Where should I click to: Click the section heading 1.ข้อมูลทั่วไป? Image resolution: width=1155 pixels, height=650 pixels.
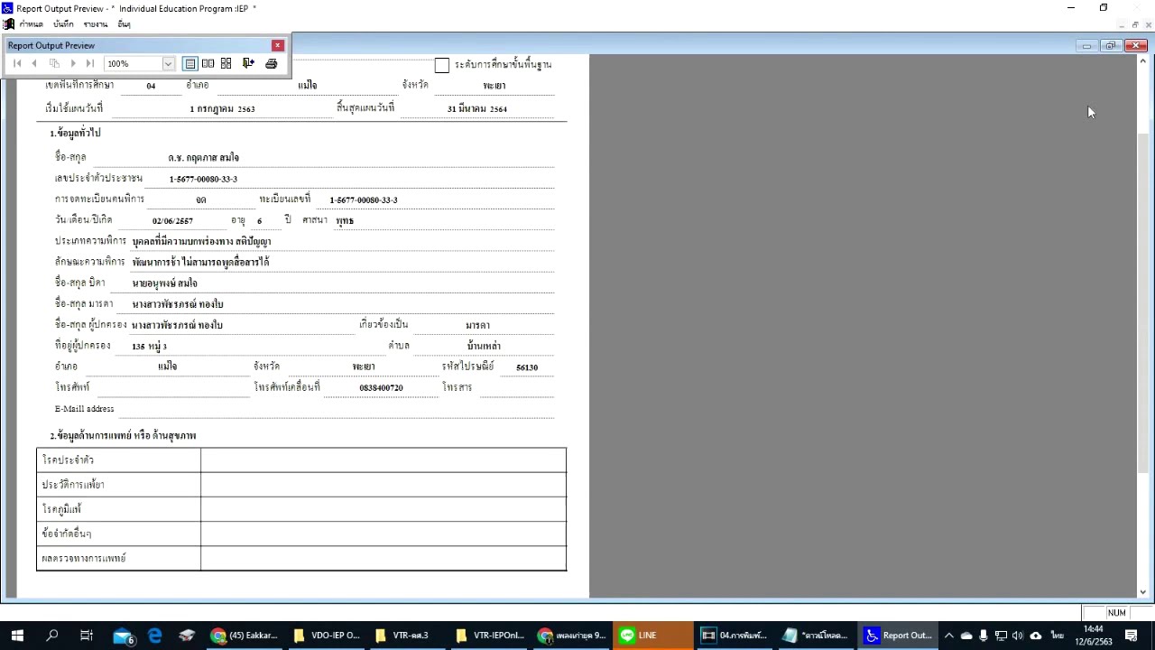(x=75, y=134)
